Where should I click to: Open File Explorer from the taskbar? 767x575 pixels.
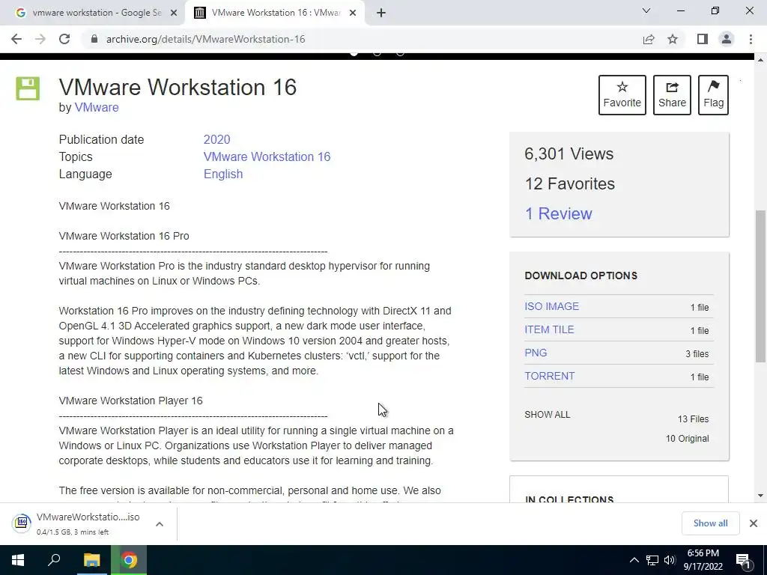[91, 560]
